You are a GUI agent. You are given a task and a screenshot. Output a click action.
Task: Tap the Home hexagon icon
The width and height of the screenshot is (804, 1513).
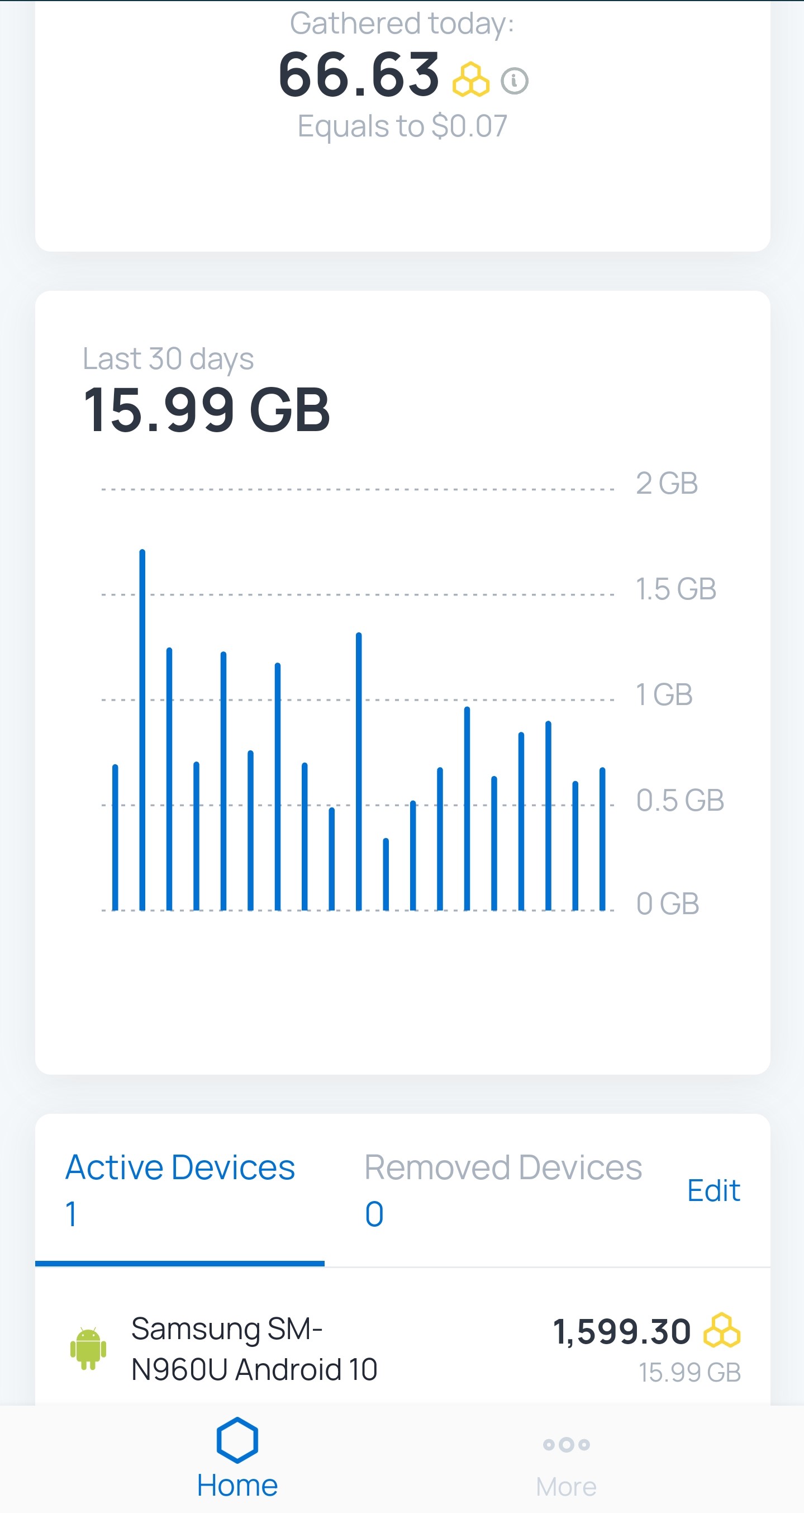point(237,1440)
